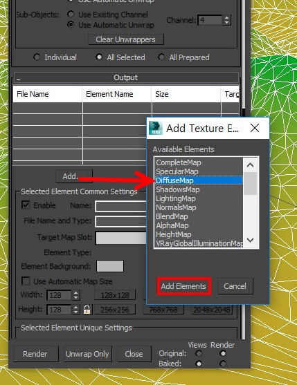Toggle the Enable checkbox
The image size is (297, 385).
tap(26, 205)
